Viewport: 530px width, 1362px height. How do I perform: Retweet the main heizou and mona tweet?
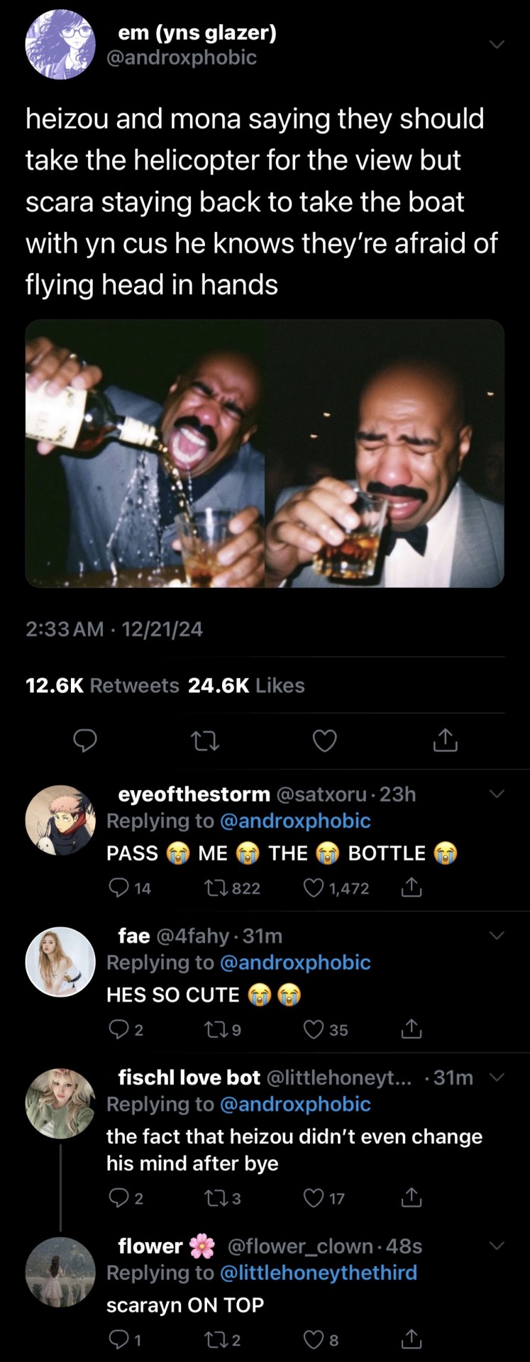click(x=206, y=741)
